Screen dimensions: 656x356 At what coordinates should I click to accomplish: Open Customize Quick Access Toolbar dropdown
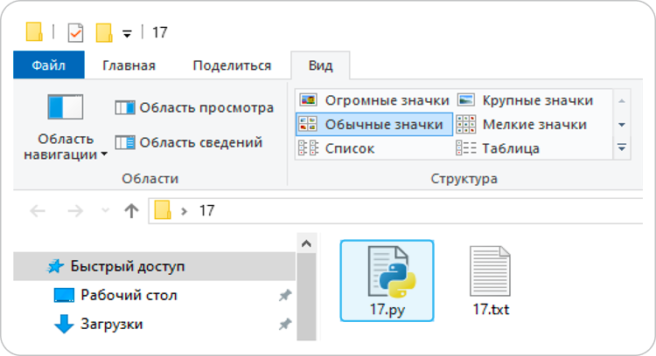coord(127,33)
